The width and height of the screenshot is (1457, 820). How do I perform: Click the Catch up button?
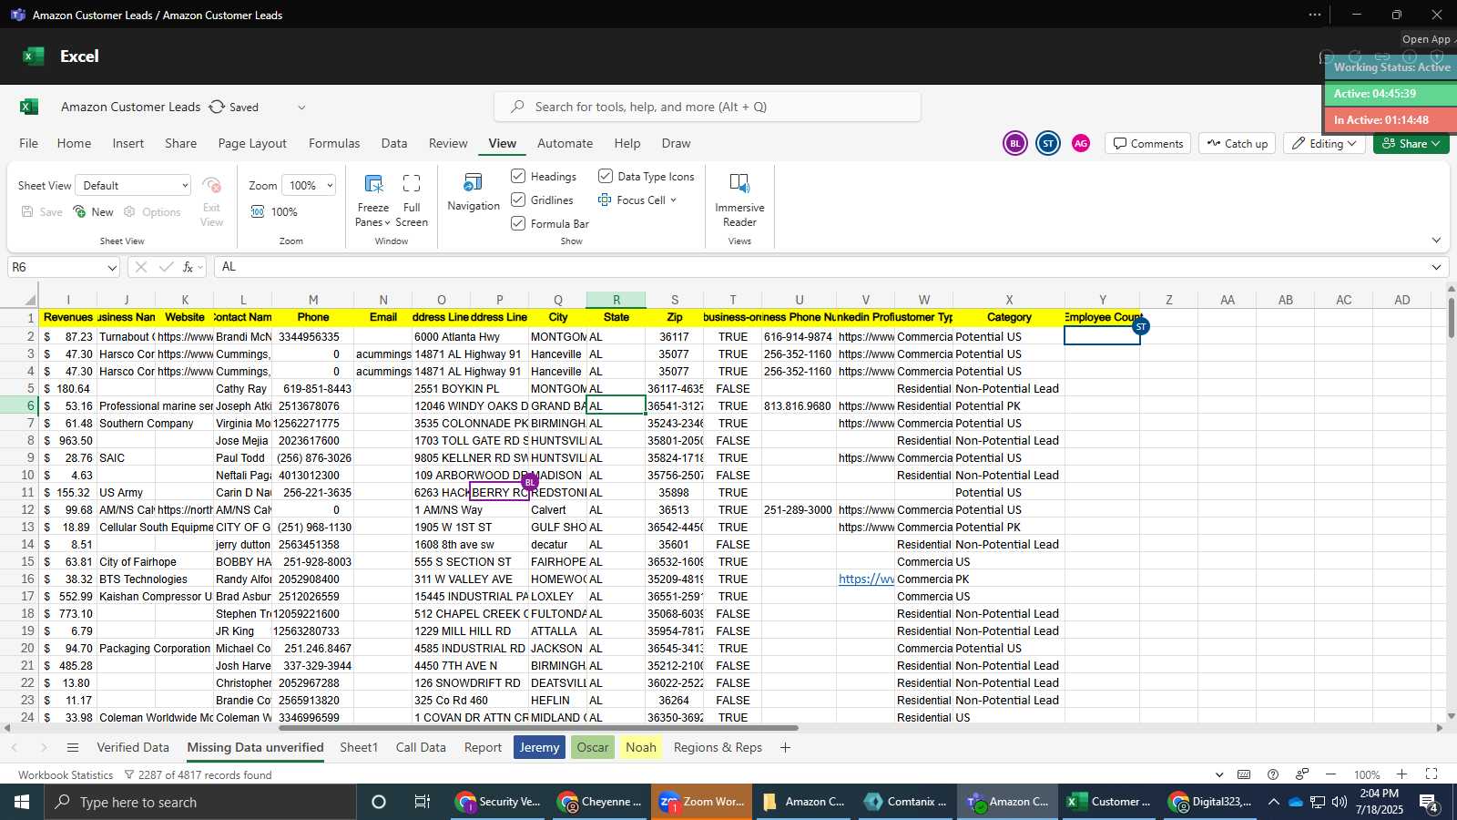pos(1237,143)
